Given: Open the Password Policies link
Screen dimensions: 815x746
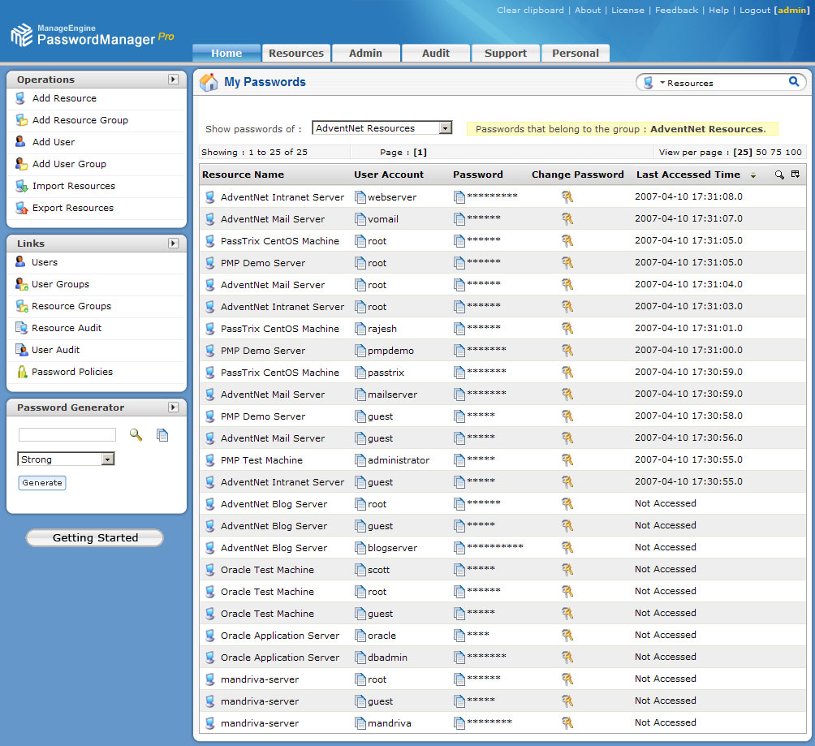Looking at the screenshot, I should coord(72,372).
